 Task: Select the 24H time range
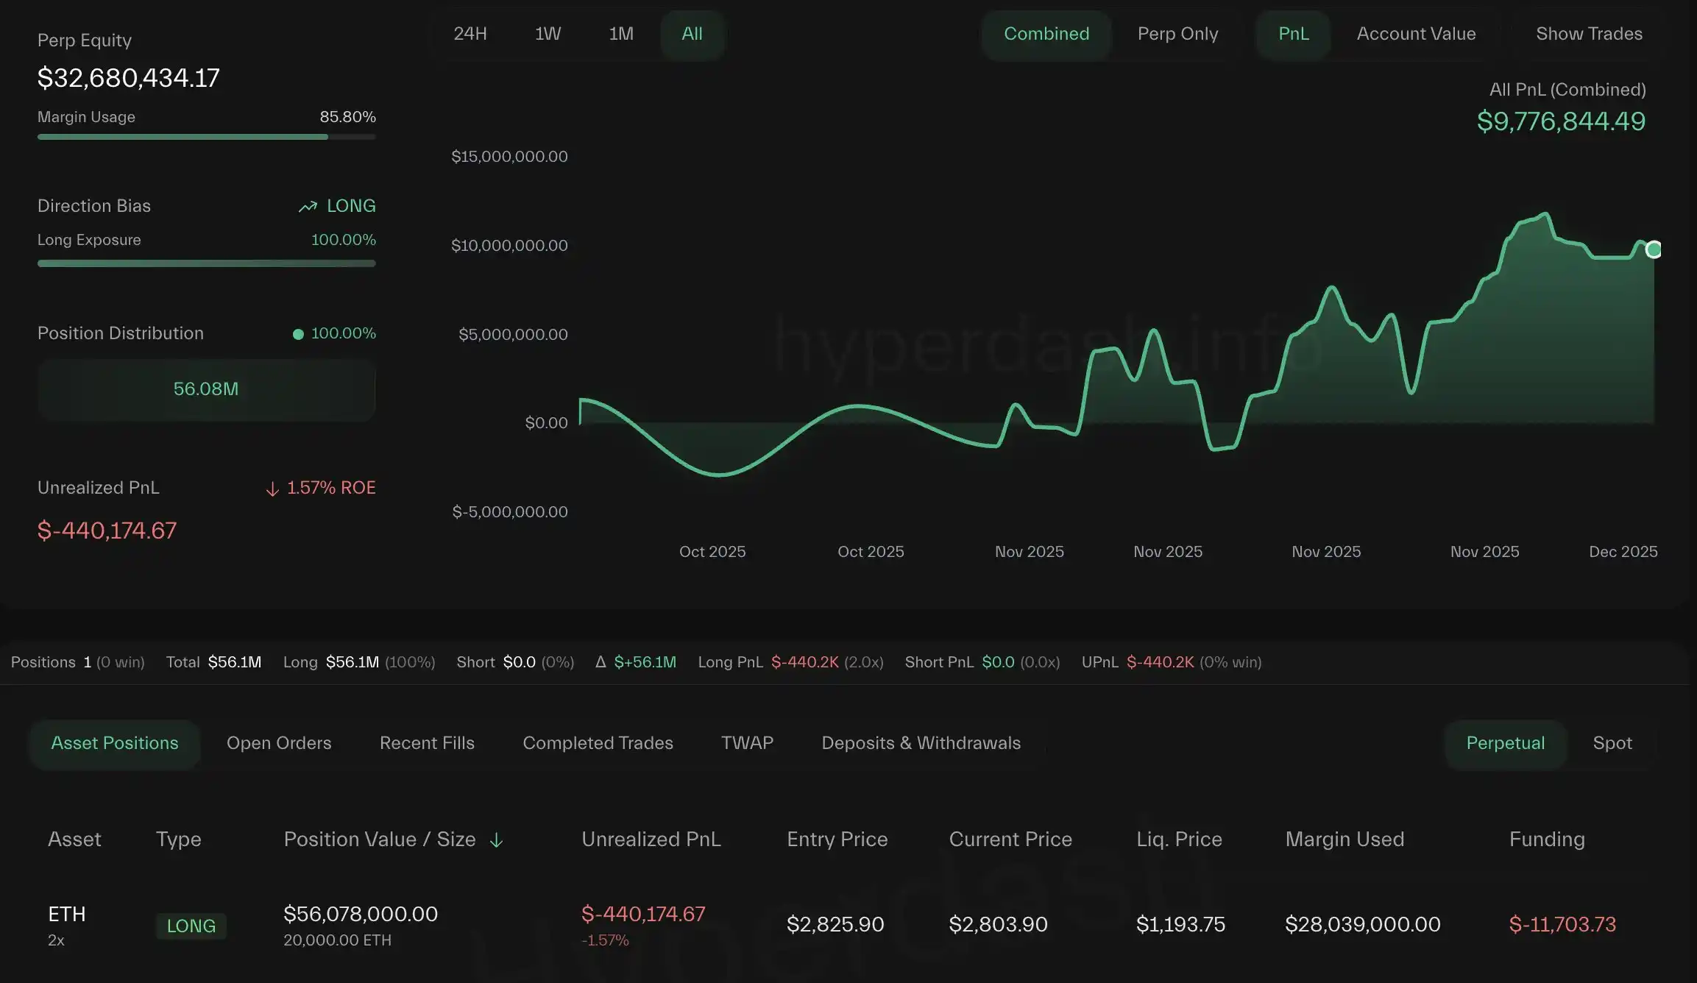[x=470, y=34]
